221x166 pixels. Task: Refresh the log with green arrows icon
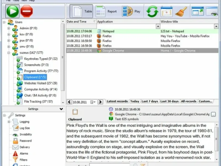tap(152, 11)
